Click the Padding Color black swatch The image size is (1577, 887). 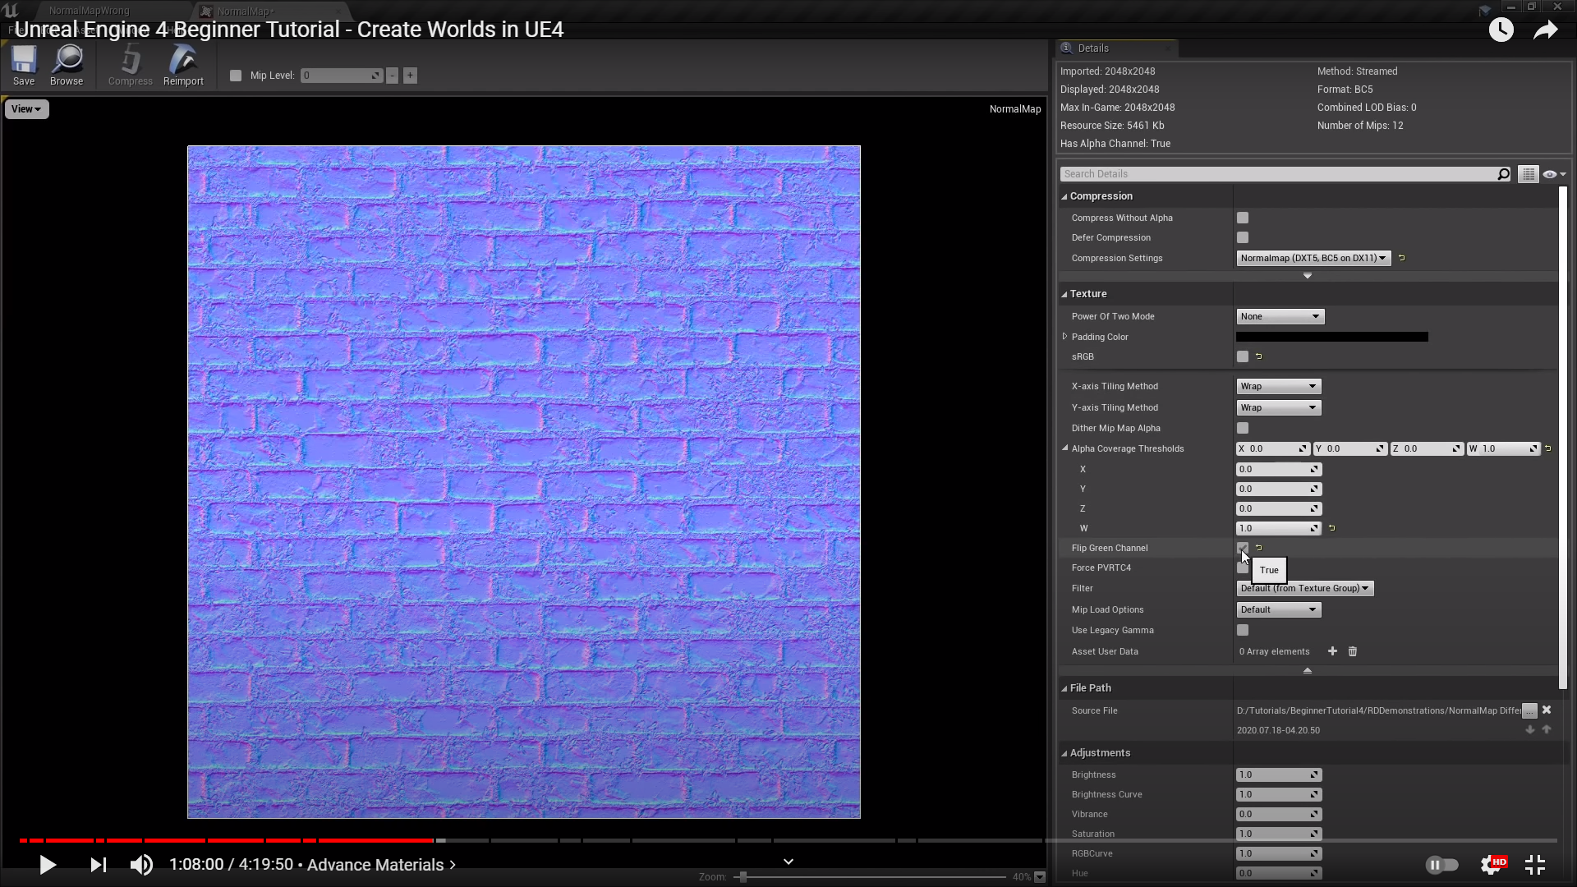(x=1331, y=337)
